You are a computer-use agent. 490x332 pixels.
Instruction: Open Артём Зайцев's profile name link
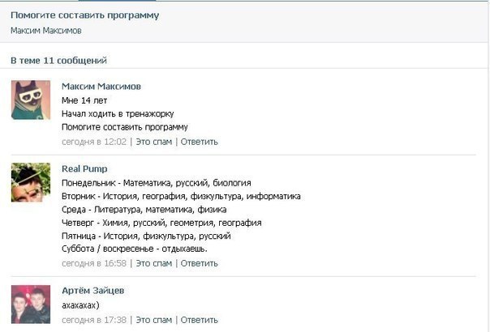[92, 291]
